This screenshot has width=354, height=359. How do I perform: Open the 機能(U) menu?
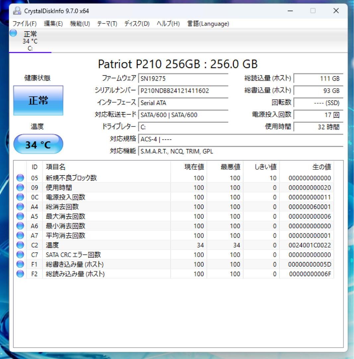80,24
